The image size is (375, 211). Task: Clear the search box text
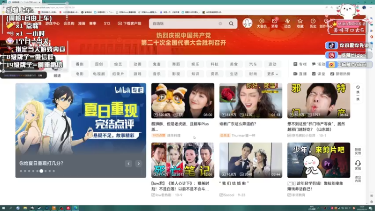[220, 23]
